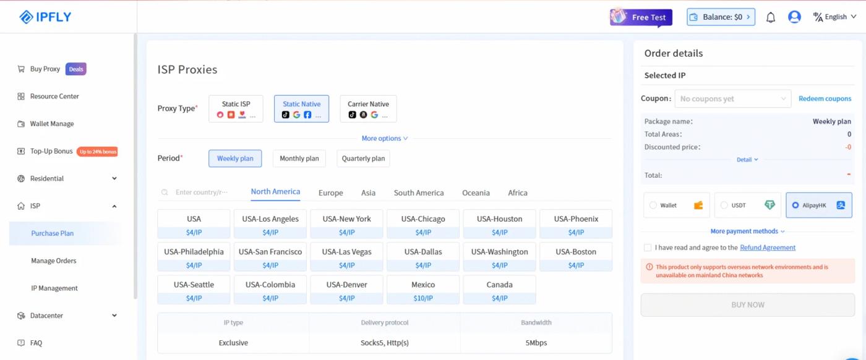Open Purchase Plan in the sidebar

65,233
